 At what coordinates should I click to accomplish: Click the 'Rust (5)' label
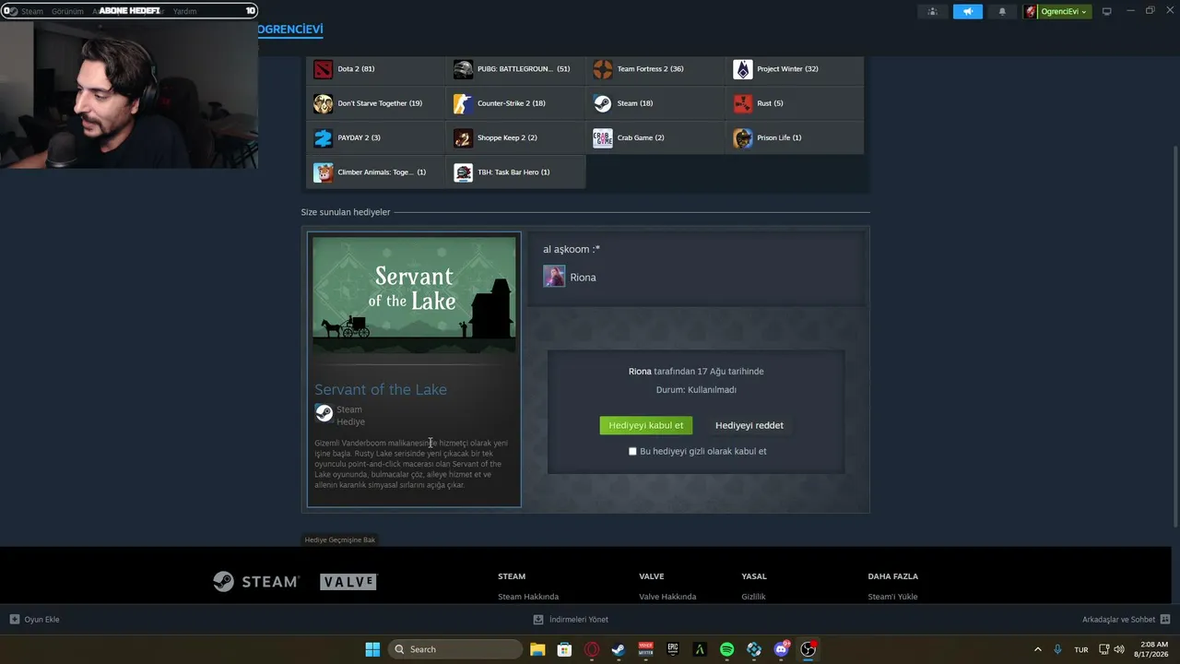tap(771, 103)
